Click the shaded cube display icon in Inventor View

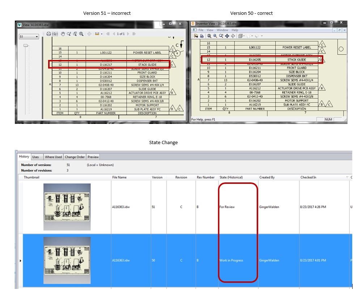click(x=240, y=36)
